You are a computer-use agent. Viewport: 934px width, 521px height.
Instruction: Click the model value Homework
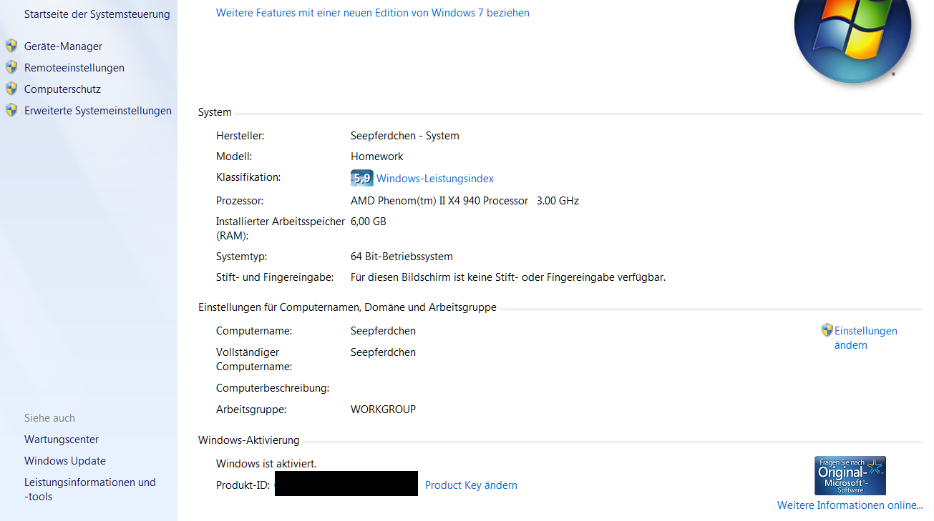(377, 157)
